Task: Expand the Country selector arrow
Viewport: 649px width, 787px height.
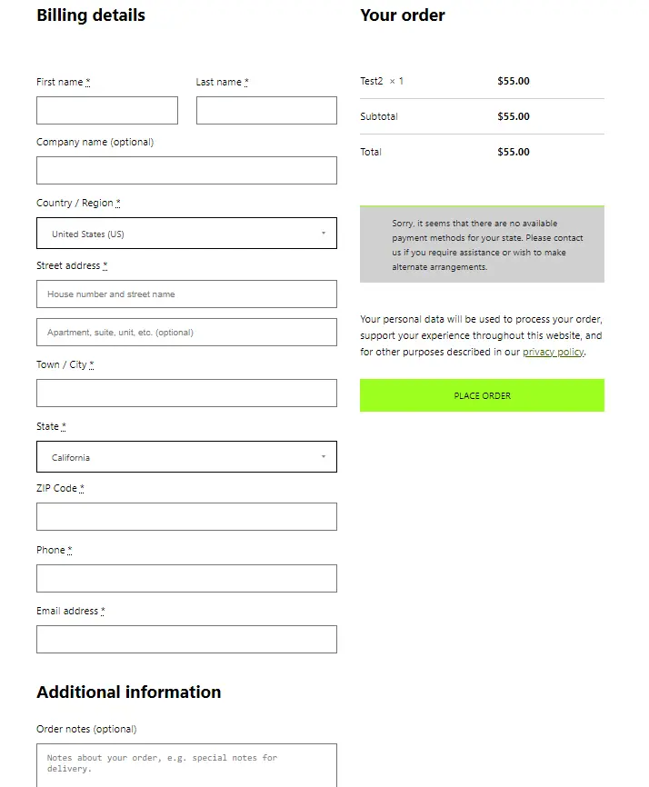Action: 324,233
